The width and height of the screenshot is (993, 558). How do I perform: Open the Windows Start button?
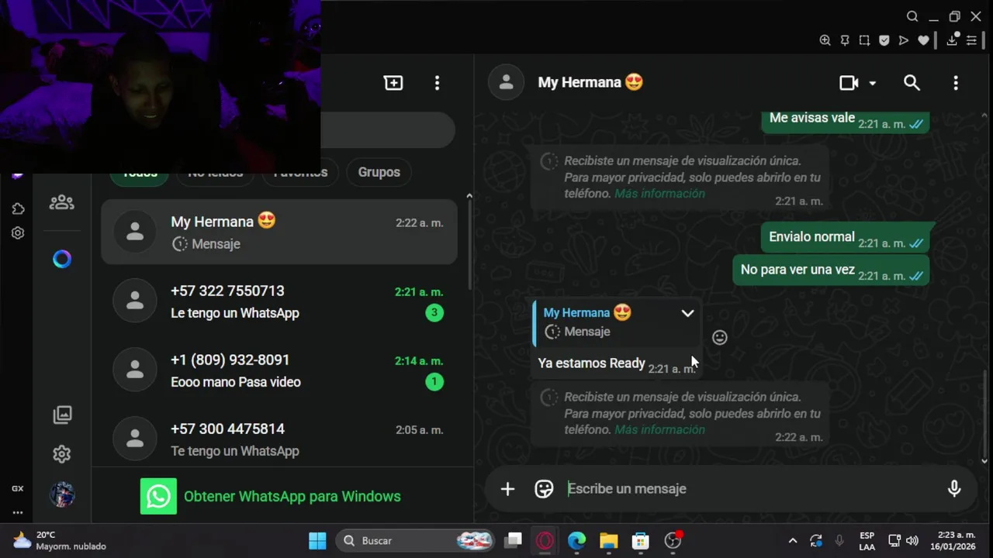click(x=317, y=541)
